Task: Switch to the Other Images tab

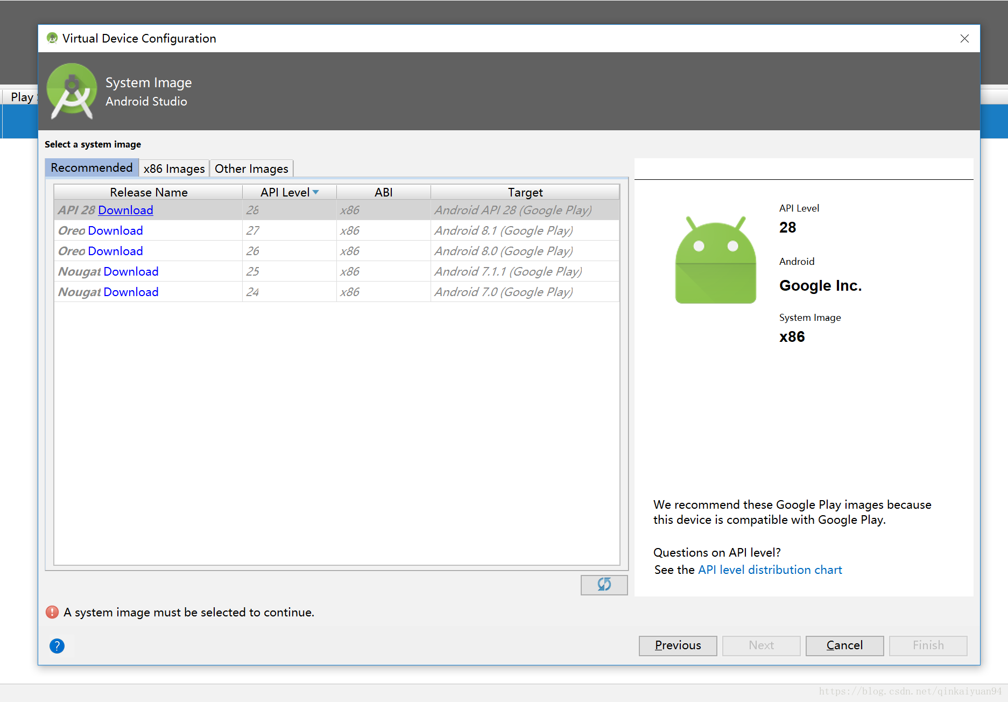Action: (x=251, y=168)
